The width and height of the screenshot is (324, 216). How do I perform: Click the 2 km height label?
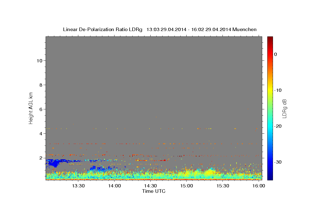pyautogui.click(x=40, y=158)
